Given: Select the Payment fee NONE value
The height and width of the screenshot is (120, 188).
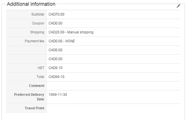Looking at the screenshot, I should (x=62, y=41).
